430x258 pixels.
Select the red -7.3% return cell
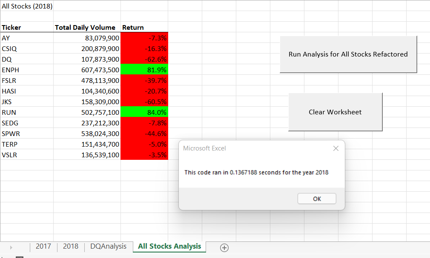click(144, 38)
